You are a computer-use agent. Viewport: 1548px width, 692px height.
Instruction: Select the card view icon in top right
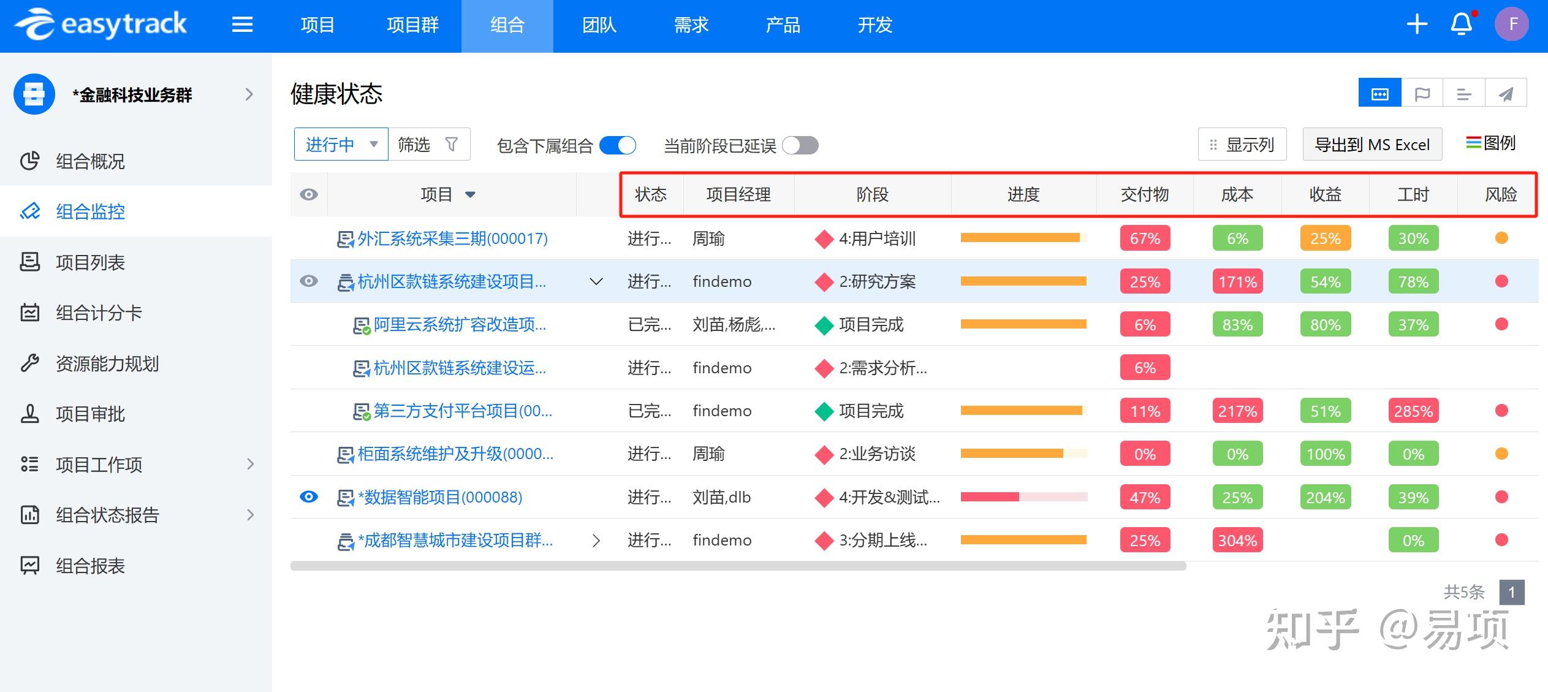pos(1379,93)
